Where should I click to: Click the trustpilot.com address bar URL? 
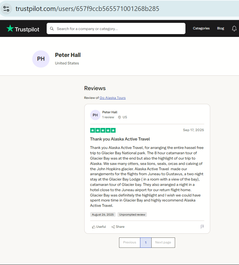tap(87, 9)
